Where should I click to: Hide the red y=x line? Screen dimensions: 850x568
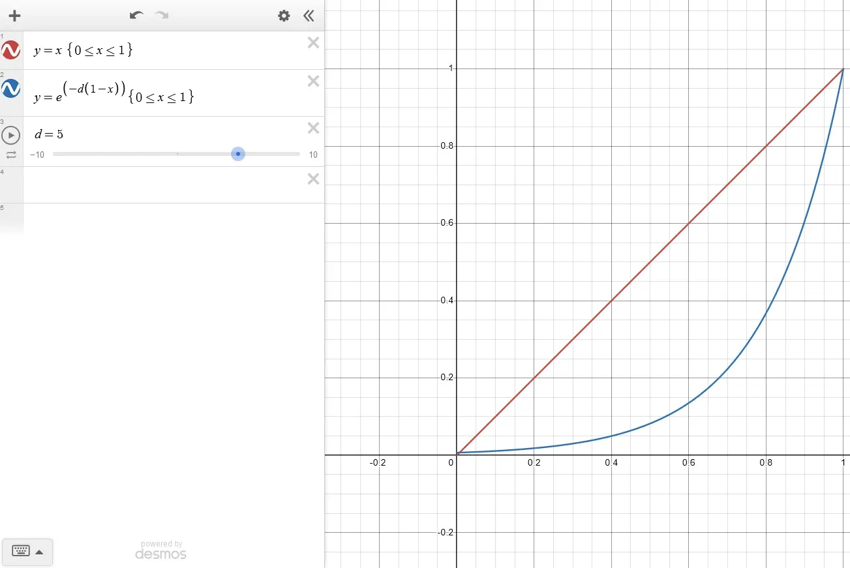point(11,50)
